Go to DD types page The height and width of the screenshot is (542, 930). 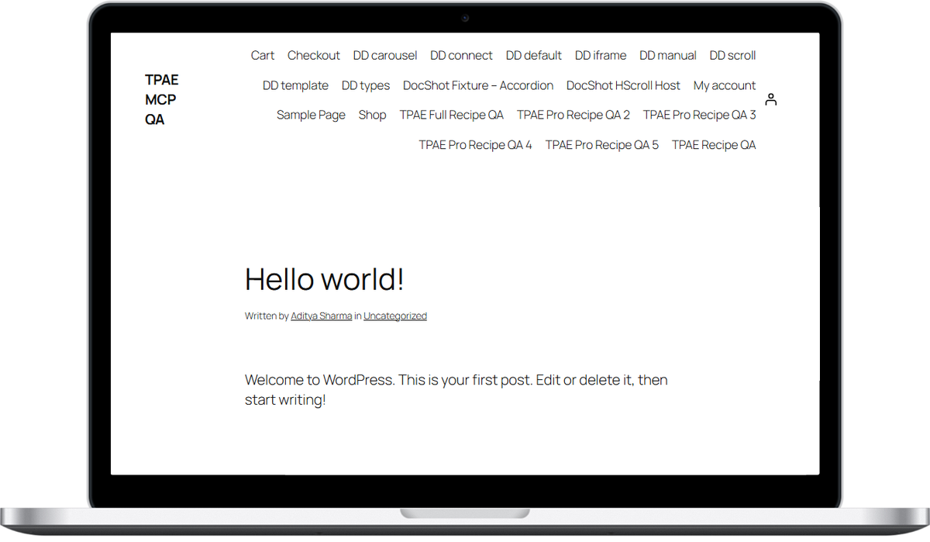(x=366, y=85)
